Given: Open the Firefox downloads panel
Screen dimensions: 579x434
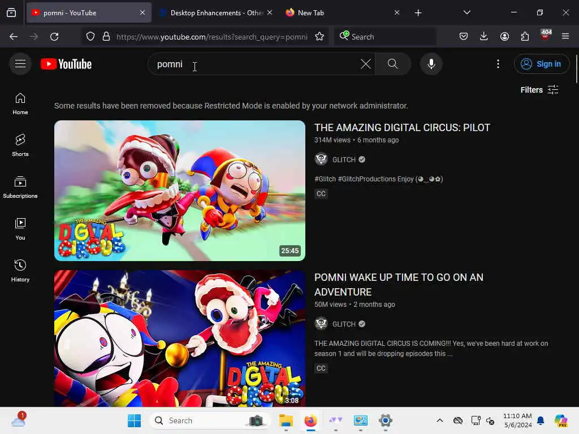Looking at the screenshot, I should click(x=484, y=36).
